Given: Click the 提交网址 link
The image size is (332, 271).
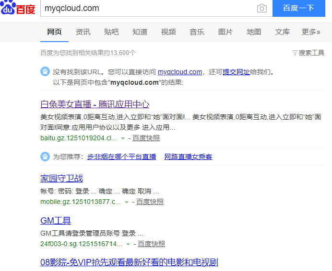Looking at the screenshot, I should click(236, 72).
